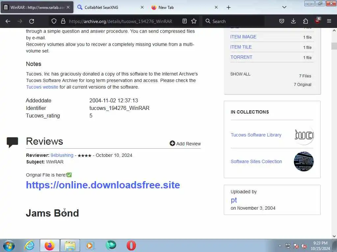Click Firefox taskbar button

point(49,245)
